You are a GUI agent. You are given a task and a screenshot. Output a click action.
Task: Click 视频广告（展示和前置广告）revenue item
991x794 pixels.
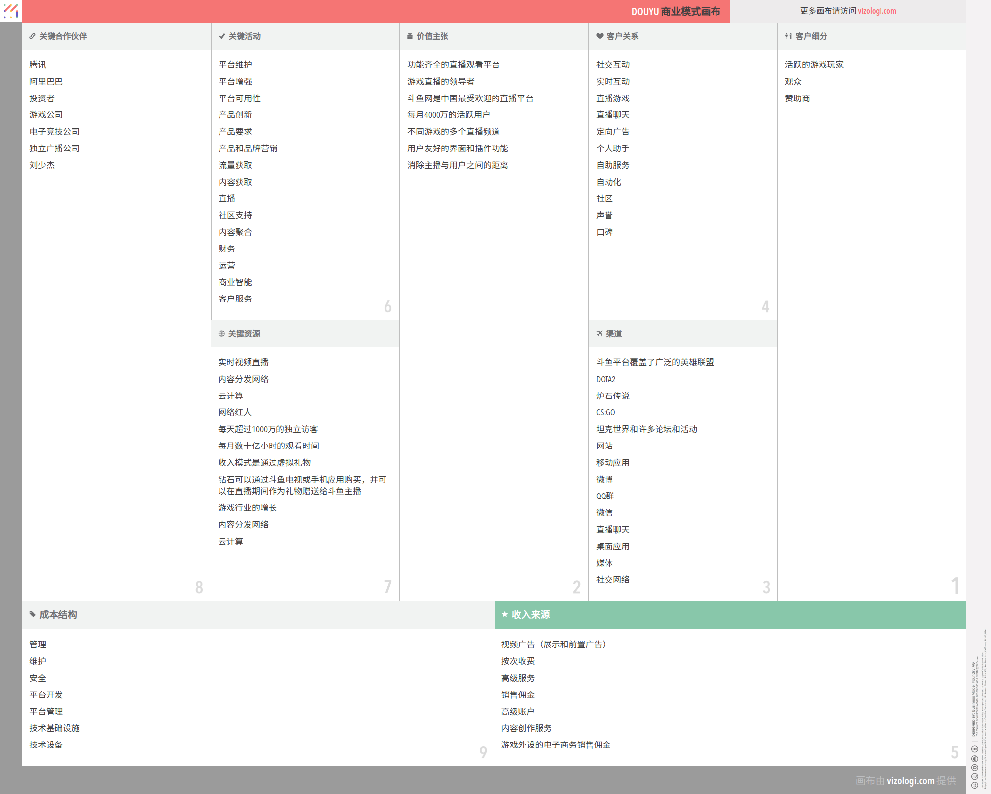(x=553, y=645)
